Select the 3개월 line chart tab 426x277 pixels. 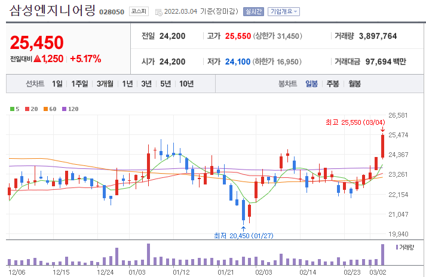(x=105, y=84)
